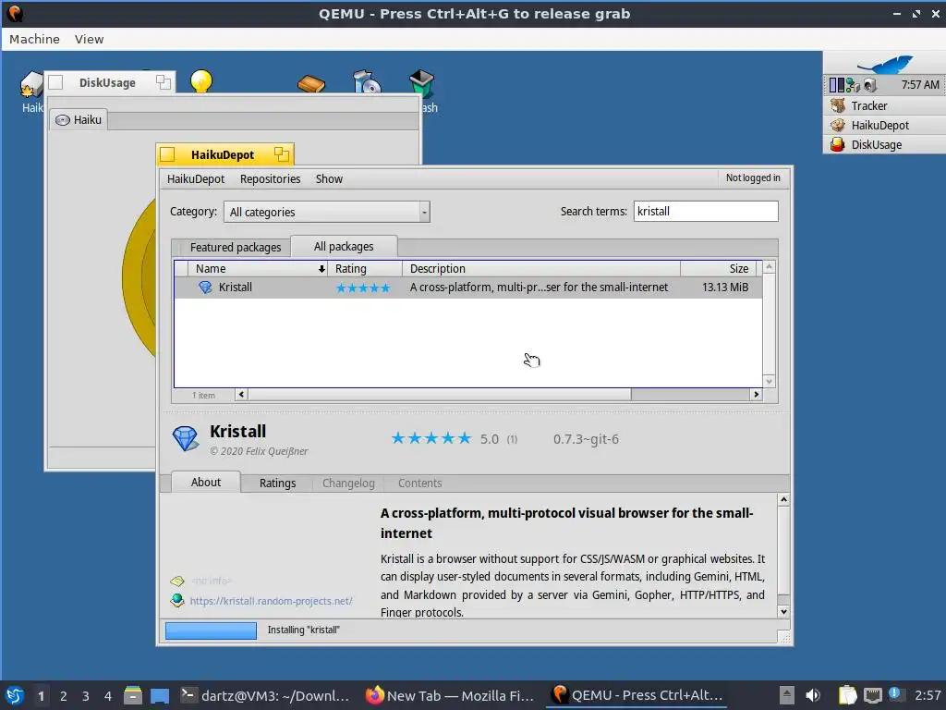Click the Rating column header

[366, 269]
